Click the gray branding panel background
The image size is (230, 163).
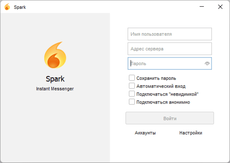[55, 128]
